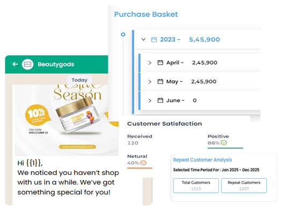Expand the April purchase row
Viewport: 292px width, 213px height.
150,63
